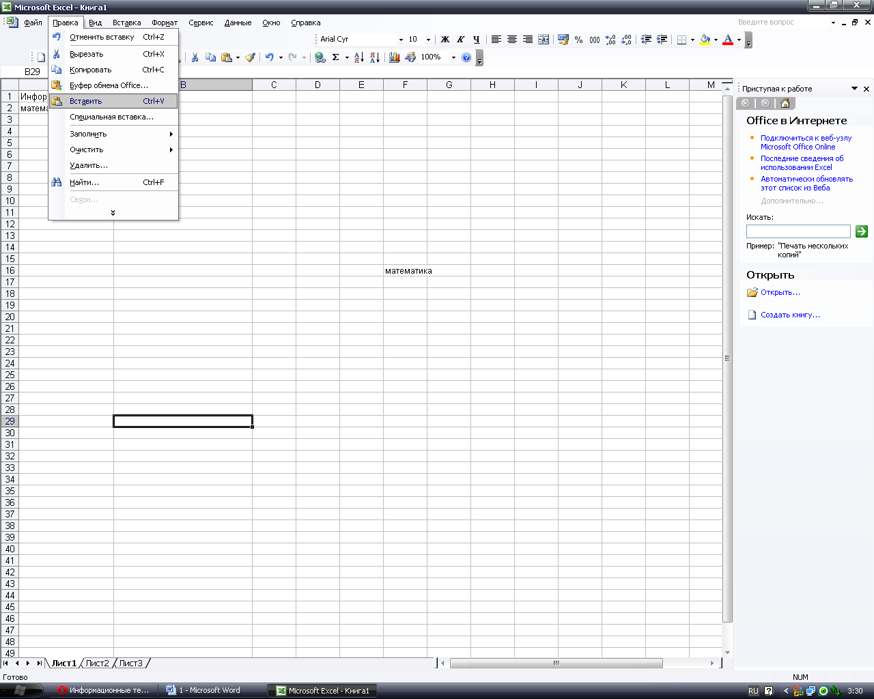Open the Заполнить submenu
This screenshot has height=699, width=874.
pos(113,134)
